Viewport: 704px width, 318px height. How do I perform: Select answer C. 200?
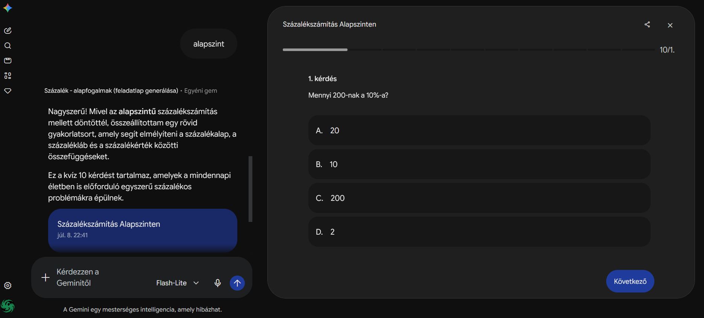(479, 198)
